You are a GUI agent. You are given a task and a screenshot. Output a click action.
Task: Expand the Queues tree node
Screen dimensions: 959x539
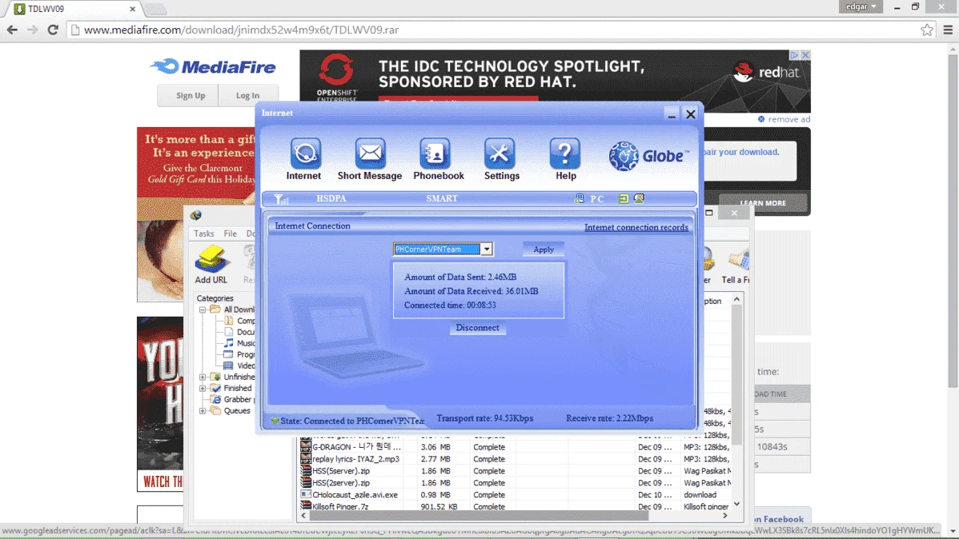coord(203,411)
